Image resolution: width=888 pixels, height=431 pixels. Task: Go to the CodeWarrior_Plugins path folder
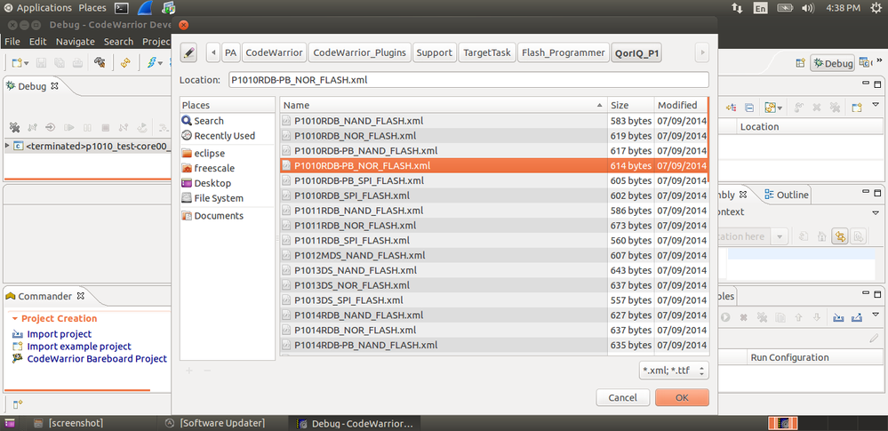(x=360, y=52)
